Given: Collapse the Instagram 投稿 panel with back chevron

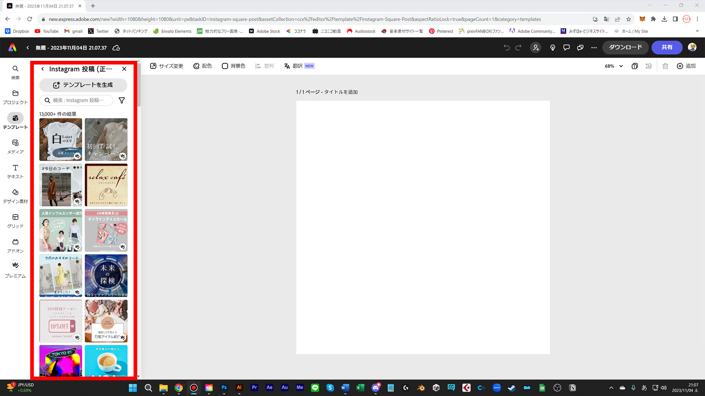Looking at the screenshot, I should pos(42,69).
